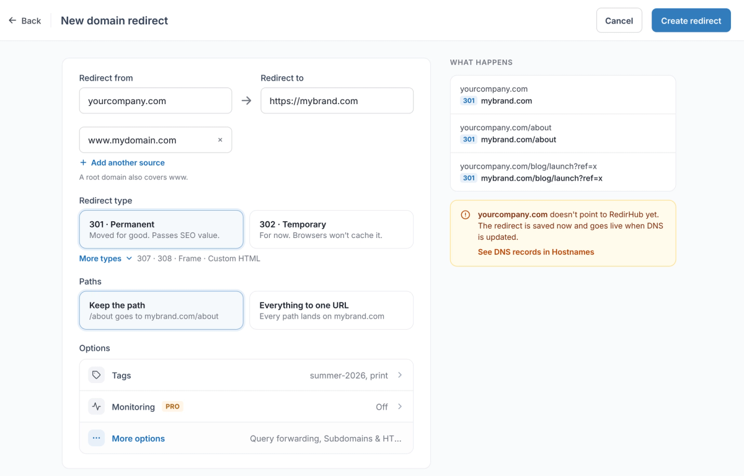Remove the www.mydomain.com source with the x

[220, 140]
